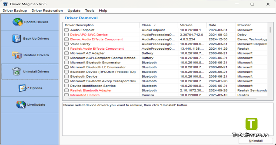Screen dimensions: 276x145
Task: Tick the Realtek Bluetooth Adapter checkbox
Action: pos(66,90)
